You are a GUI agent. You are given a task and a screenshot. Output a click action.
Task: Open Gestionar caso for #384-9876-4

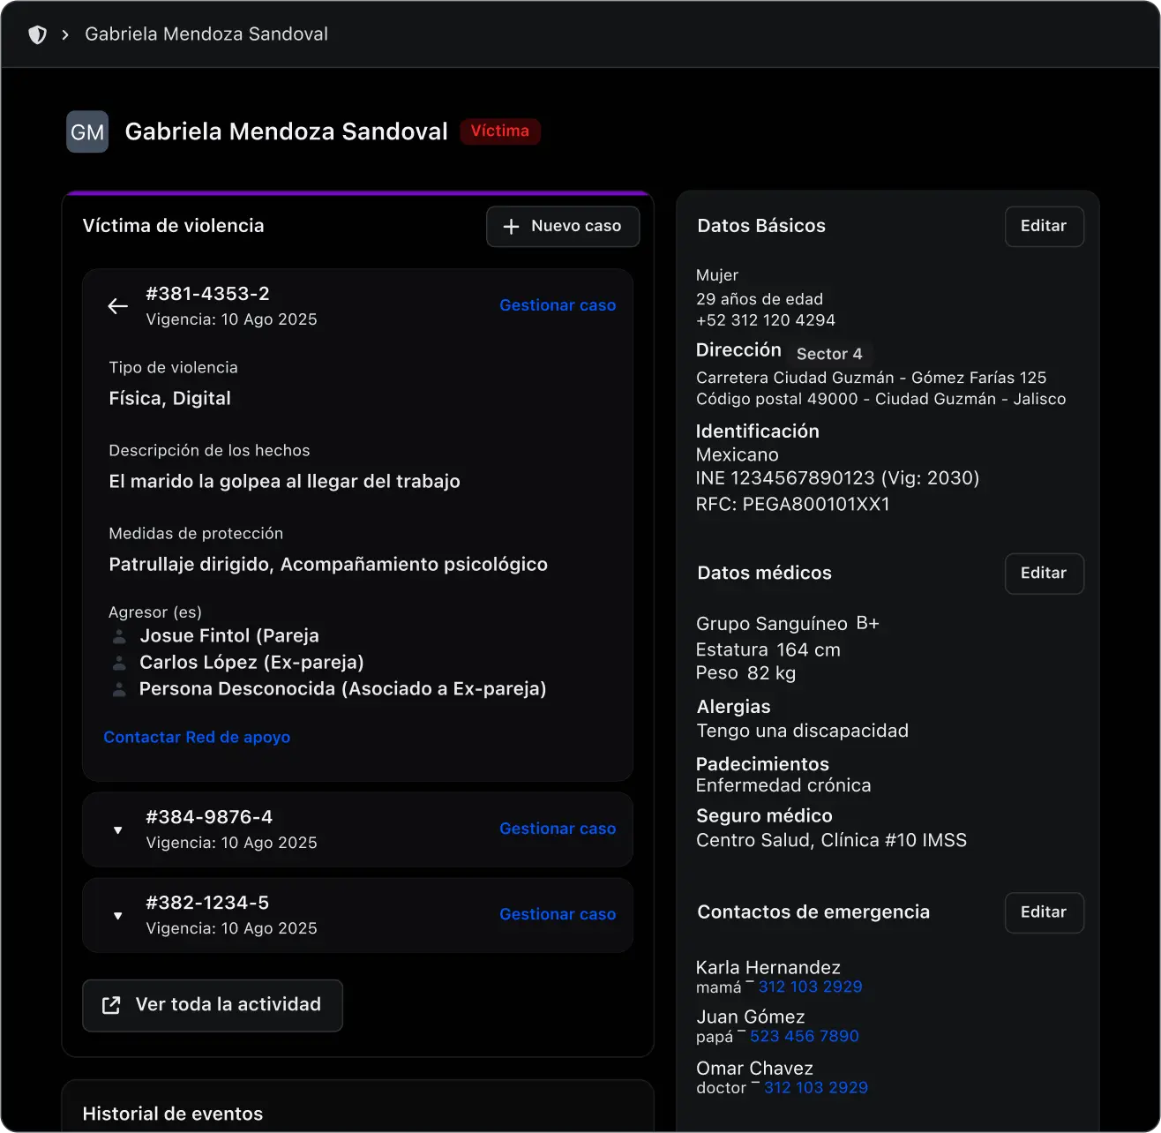558,829
